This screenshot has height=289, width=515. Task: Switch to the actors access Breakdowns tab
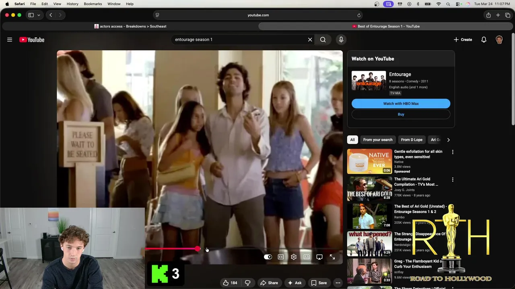(130, 26)
